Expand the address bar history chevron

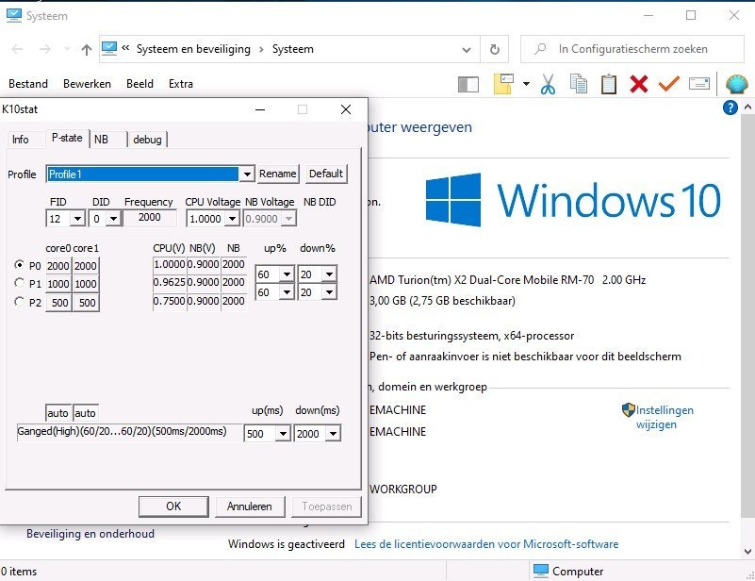point(466,50)
